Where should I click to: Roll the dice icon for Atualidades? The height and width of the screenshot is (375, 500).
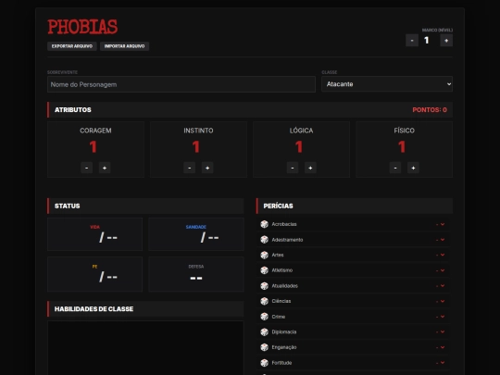point(264,286)
